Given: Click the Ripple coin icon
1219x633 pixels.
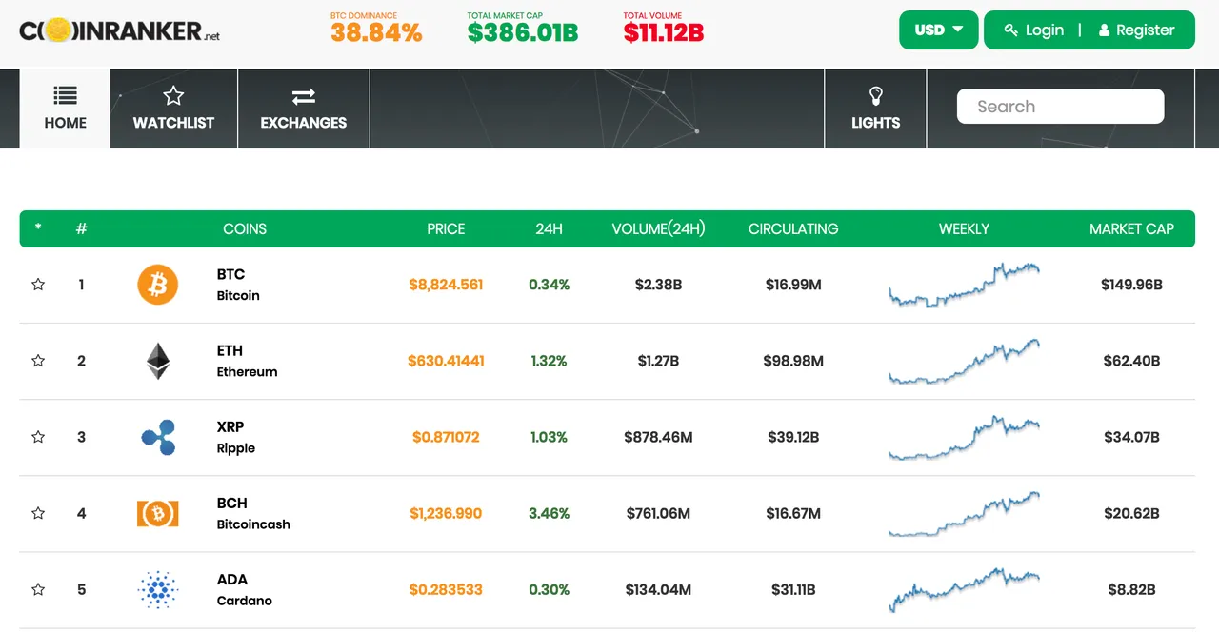Looking at the screenshot, I should [158, 437].
